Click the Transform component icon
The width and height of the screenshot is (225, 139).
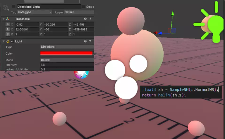point(8,19)
